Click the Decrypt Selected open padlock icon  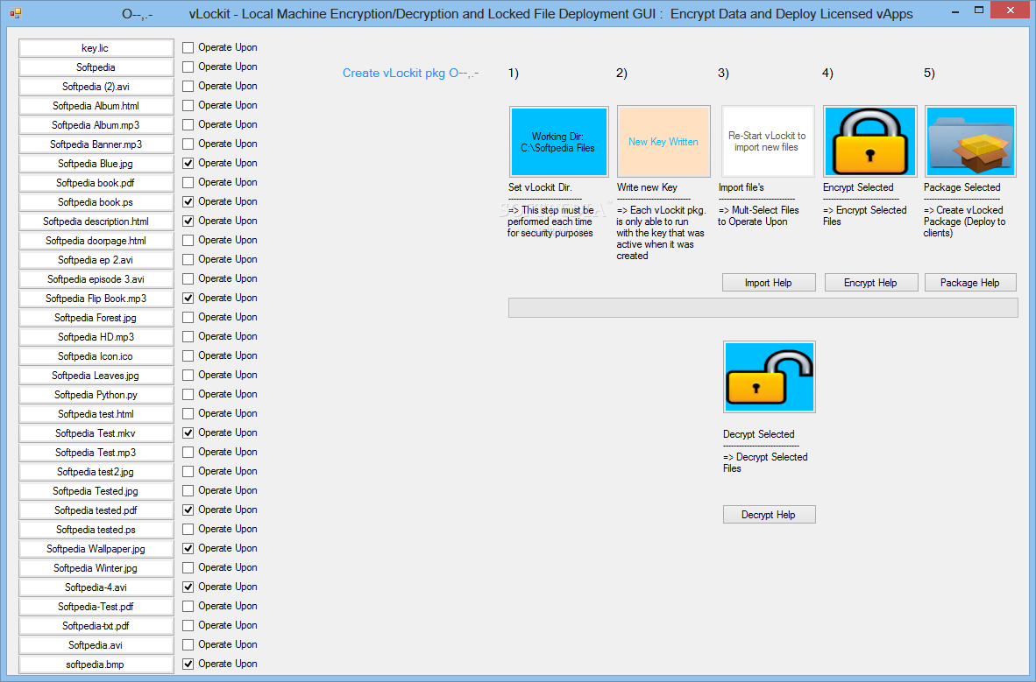[x=769, y=377]
